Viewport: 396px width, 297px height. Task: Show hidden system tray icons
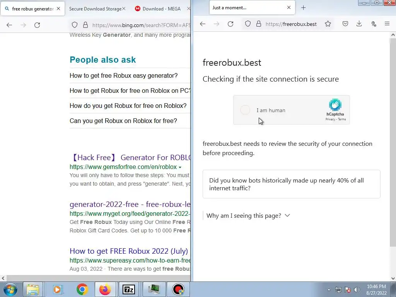pyautogui.click(x=329, y=290)
